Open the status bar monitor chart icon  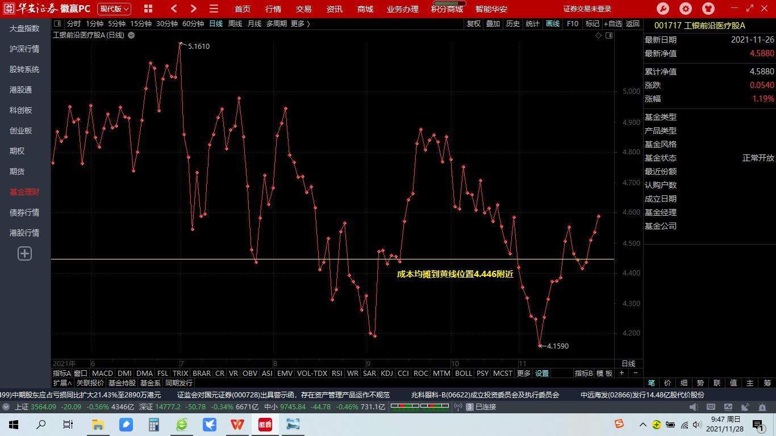click(x=728, y=407)
